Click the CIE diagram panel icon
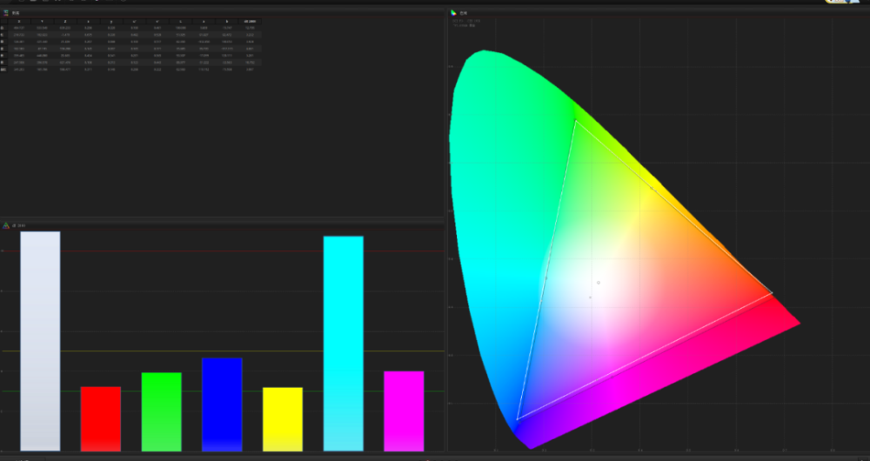 (453, 12)
